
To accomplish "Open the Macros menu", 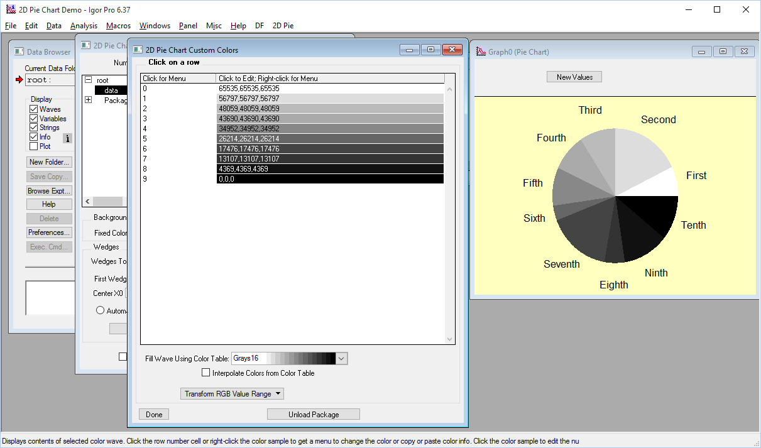I will (x=118, y=26).
